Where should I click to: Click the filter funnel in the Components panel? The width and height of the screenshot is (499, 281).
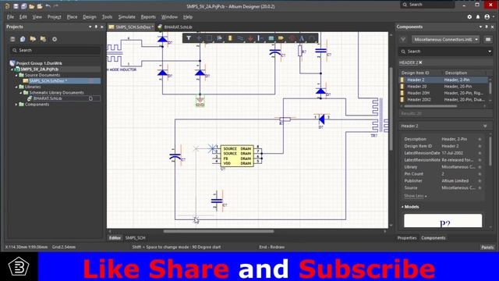pyautogui.click(x=403, y=40)
